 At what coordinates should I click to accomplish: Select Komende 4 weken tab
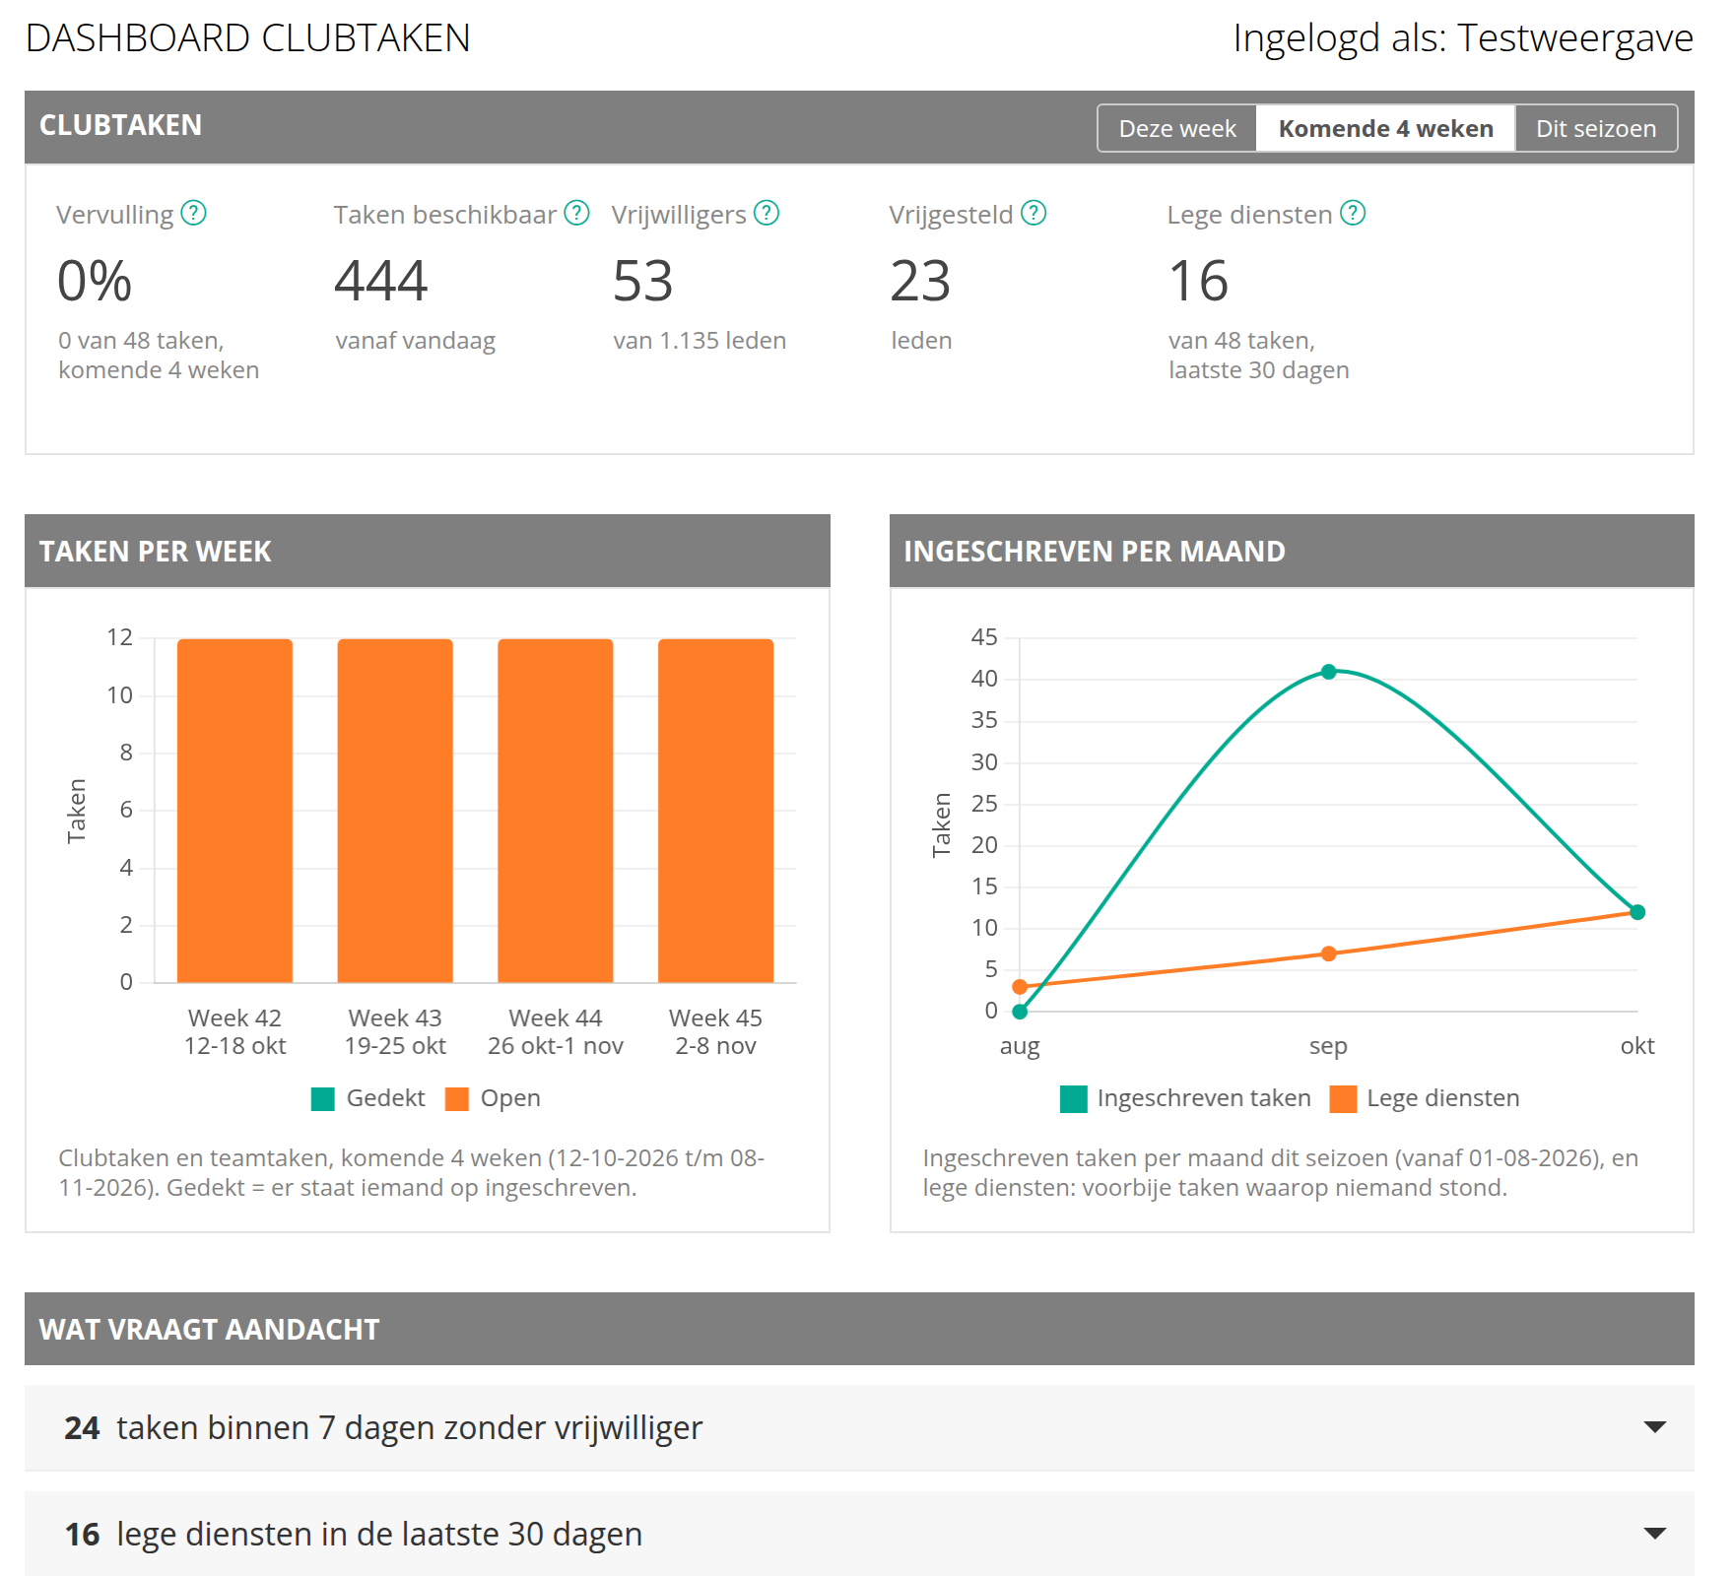tap(1385, 128)
